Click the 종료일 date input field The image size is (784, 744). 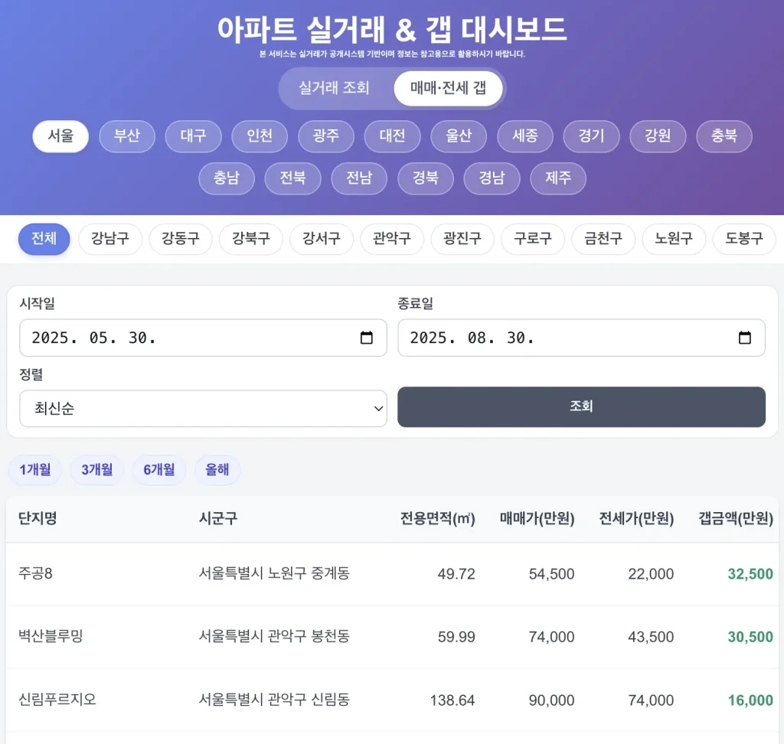(582, 338)
